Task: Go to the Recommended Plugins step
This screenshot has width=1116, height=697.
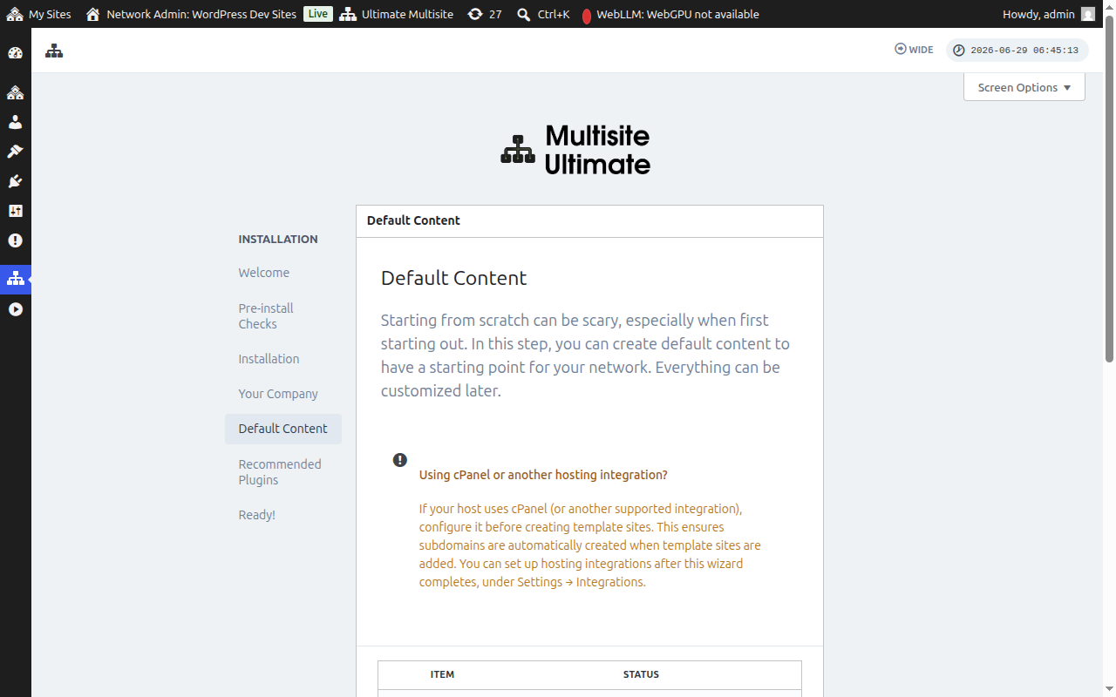Action: pos(280,472)
